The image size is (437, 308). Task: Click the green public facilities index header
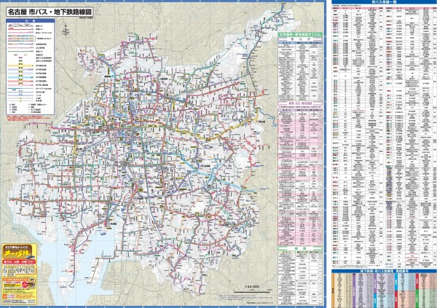point(299,34)
